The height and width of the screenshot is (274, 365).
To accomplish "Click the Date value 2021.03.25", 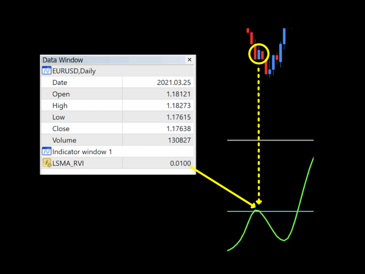I will 174,83.
